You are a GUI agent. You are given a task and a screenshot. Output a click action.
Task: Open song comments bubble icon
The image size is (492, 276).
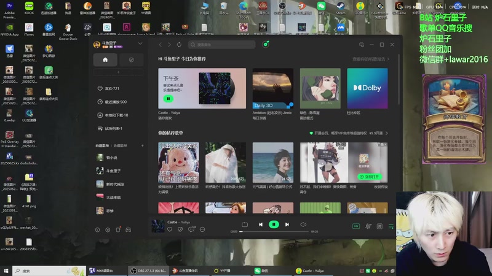(x=191, y=229)
